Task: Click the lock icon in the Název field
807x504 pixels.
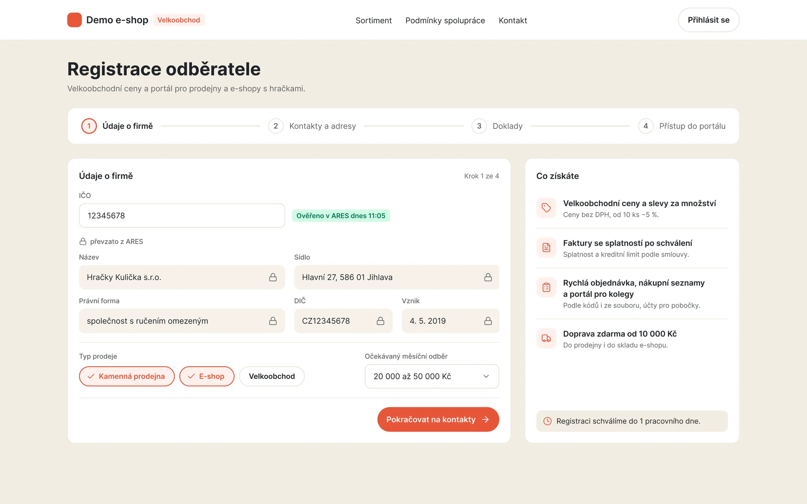Action: tap(273, 277)
